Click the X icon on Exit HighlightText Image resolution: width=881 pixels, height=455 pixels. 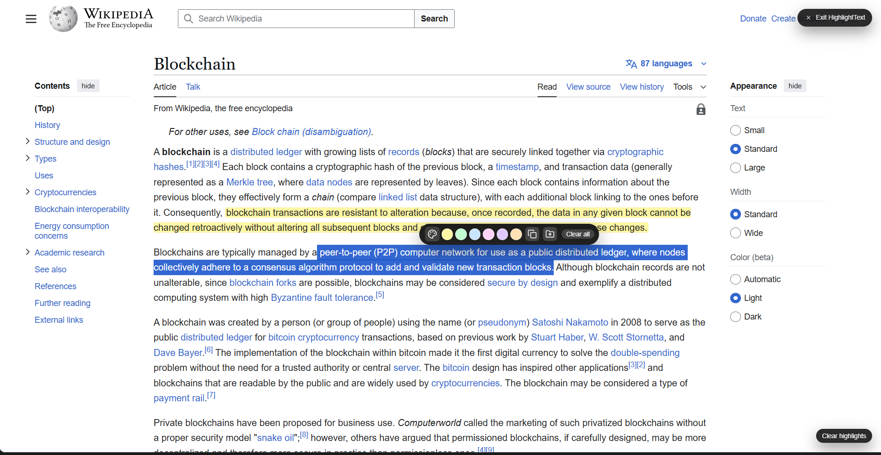click(808, 18)
